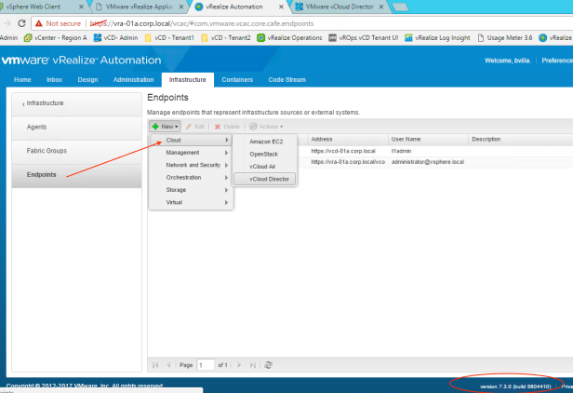The image size is (573, 393).
Task: Click the browser refresh button
Action: [x=24, y=22]
